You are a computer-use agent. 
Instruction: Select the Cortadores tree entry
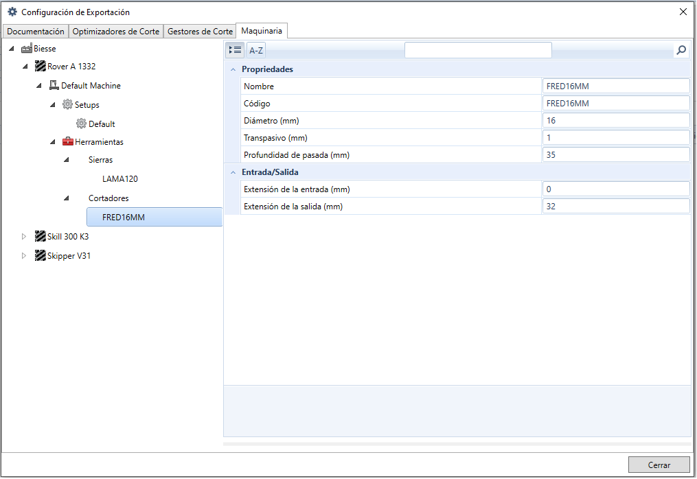pyautogui.click(x=108, y=198)
